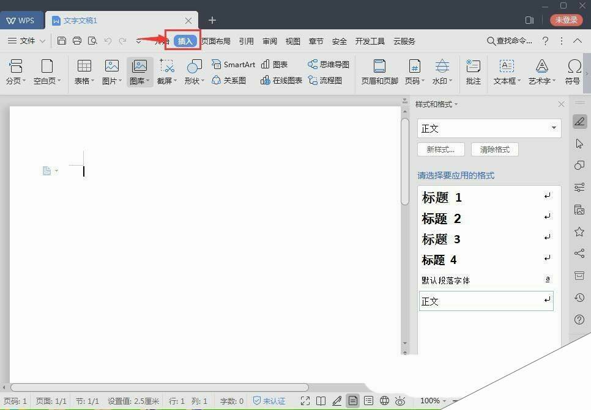Toggle page view mode in status bar

coord(353,401)
